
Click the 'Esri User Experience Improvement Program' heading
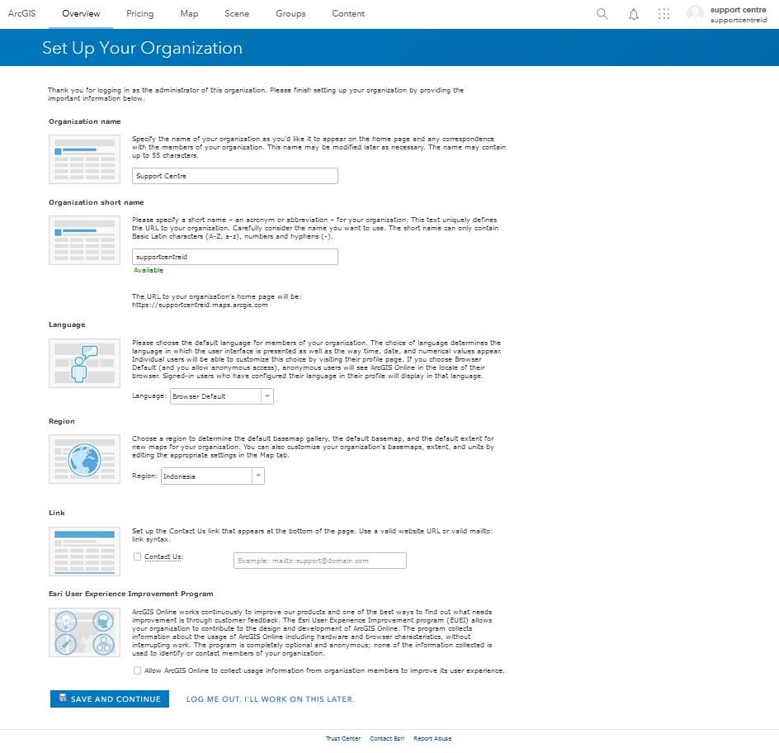pos(130,594)
